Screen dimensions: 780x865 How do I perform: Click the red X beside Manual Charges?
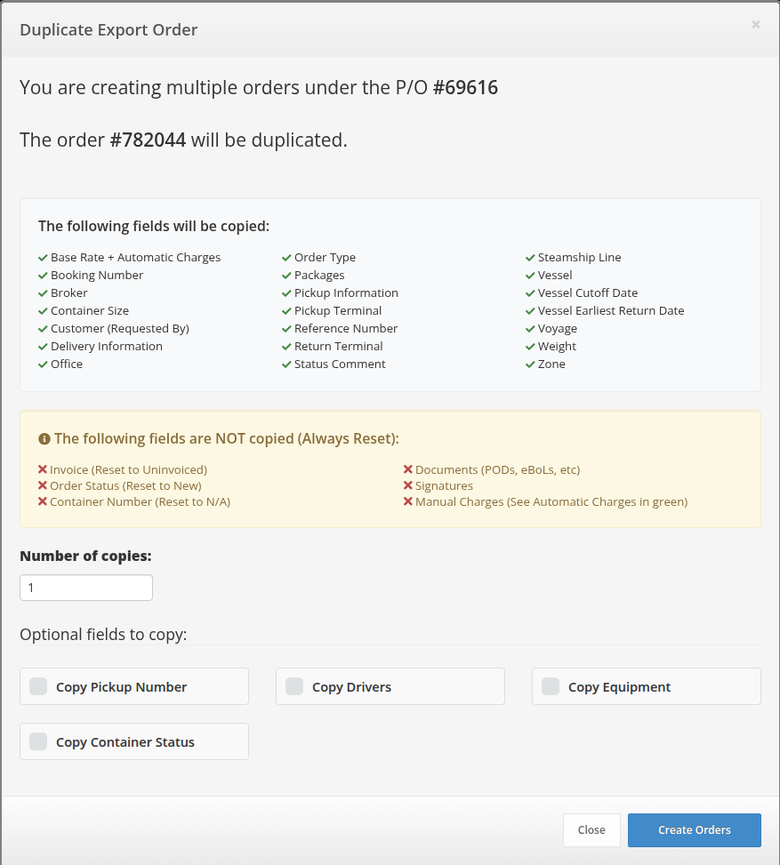[409, 501]
